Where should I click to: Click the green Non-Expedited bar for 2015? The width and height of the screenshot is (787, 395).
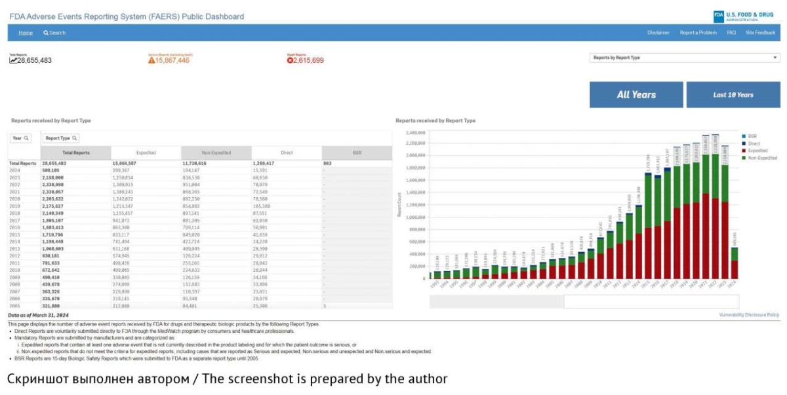click(648, 202)
